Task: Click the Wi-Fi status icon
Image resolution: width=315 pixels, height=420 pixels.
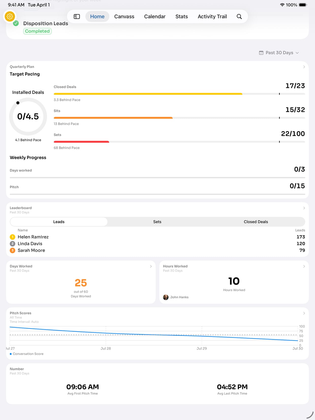Action: pos(282,5)
